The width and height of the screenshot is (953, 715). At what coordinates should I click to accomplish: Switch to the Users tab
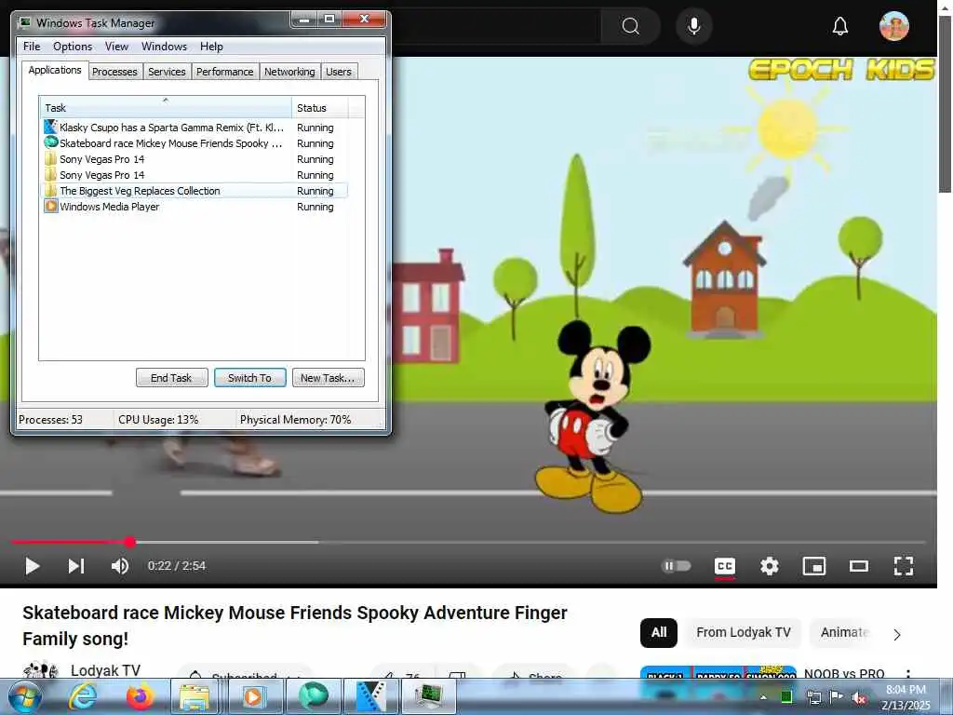coord(339,72)
